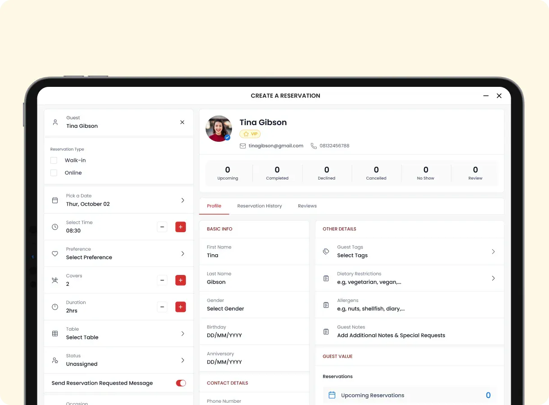
Task: Toggle Send Reservation Requested Message switch
Action: pyautogui.click(x=181, y=383)
